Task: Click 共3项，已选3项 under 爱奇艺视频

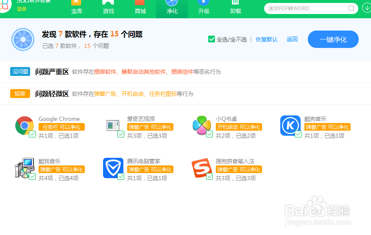Action: [x=147, y=136]
